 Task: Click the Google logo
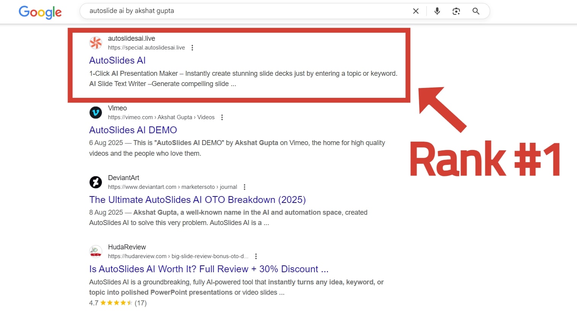(40, 12)
